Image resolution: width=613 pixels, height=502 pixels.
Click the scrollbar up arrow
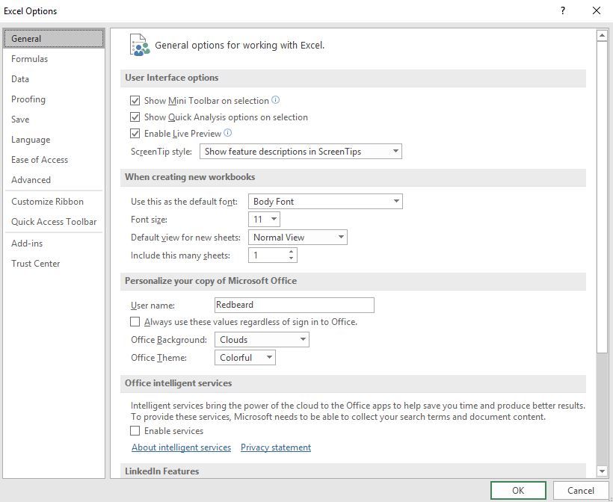click(602, 35)
